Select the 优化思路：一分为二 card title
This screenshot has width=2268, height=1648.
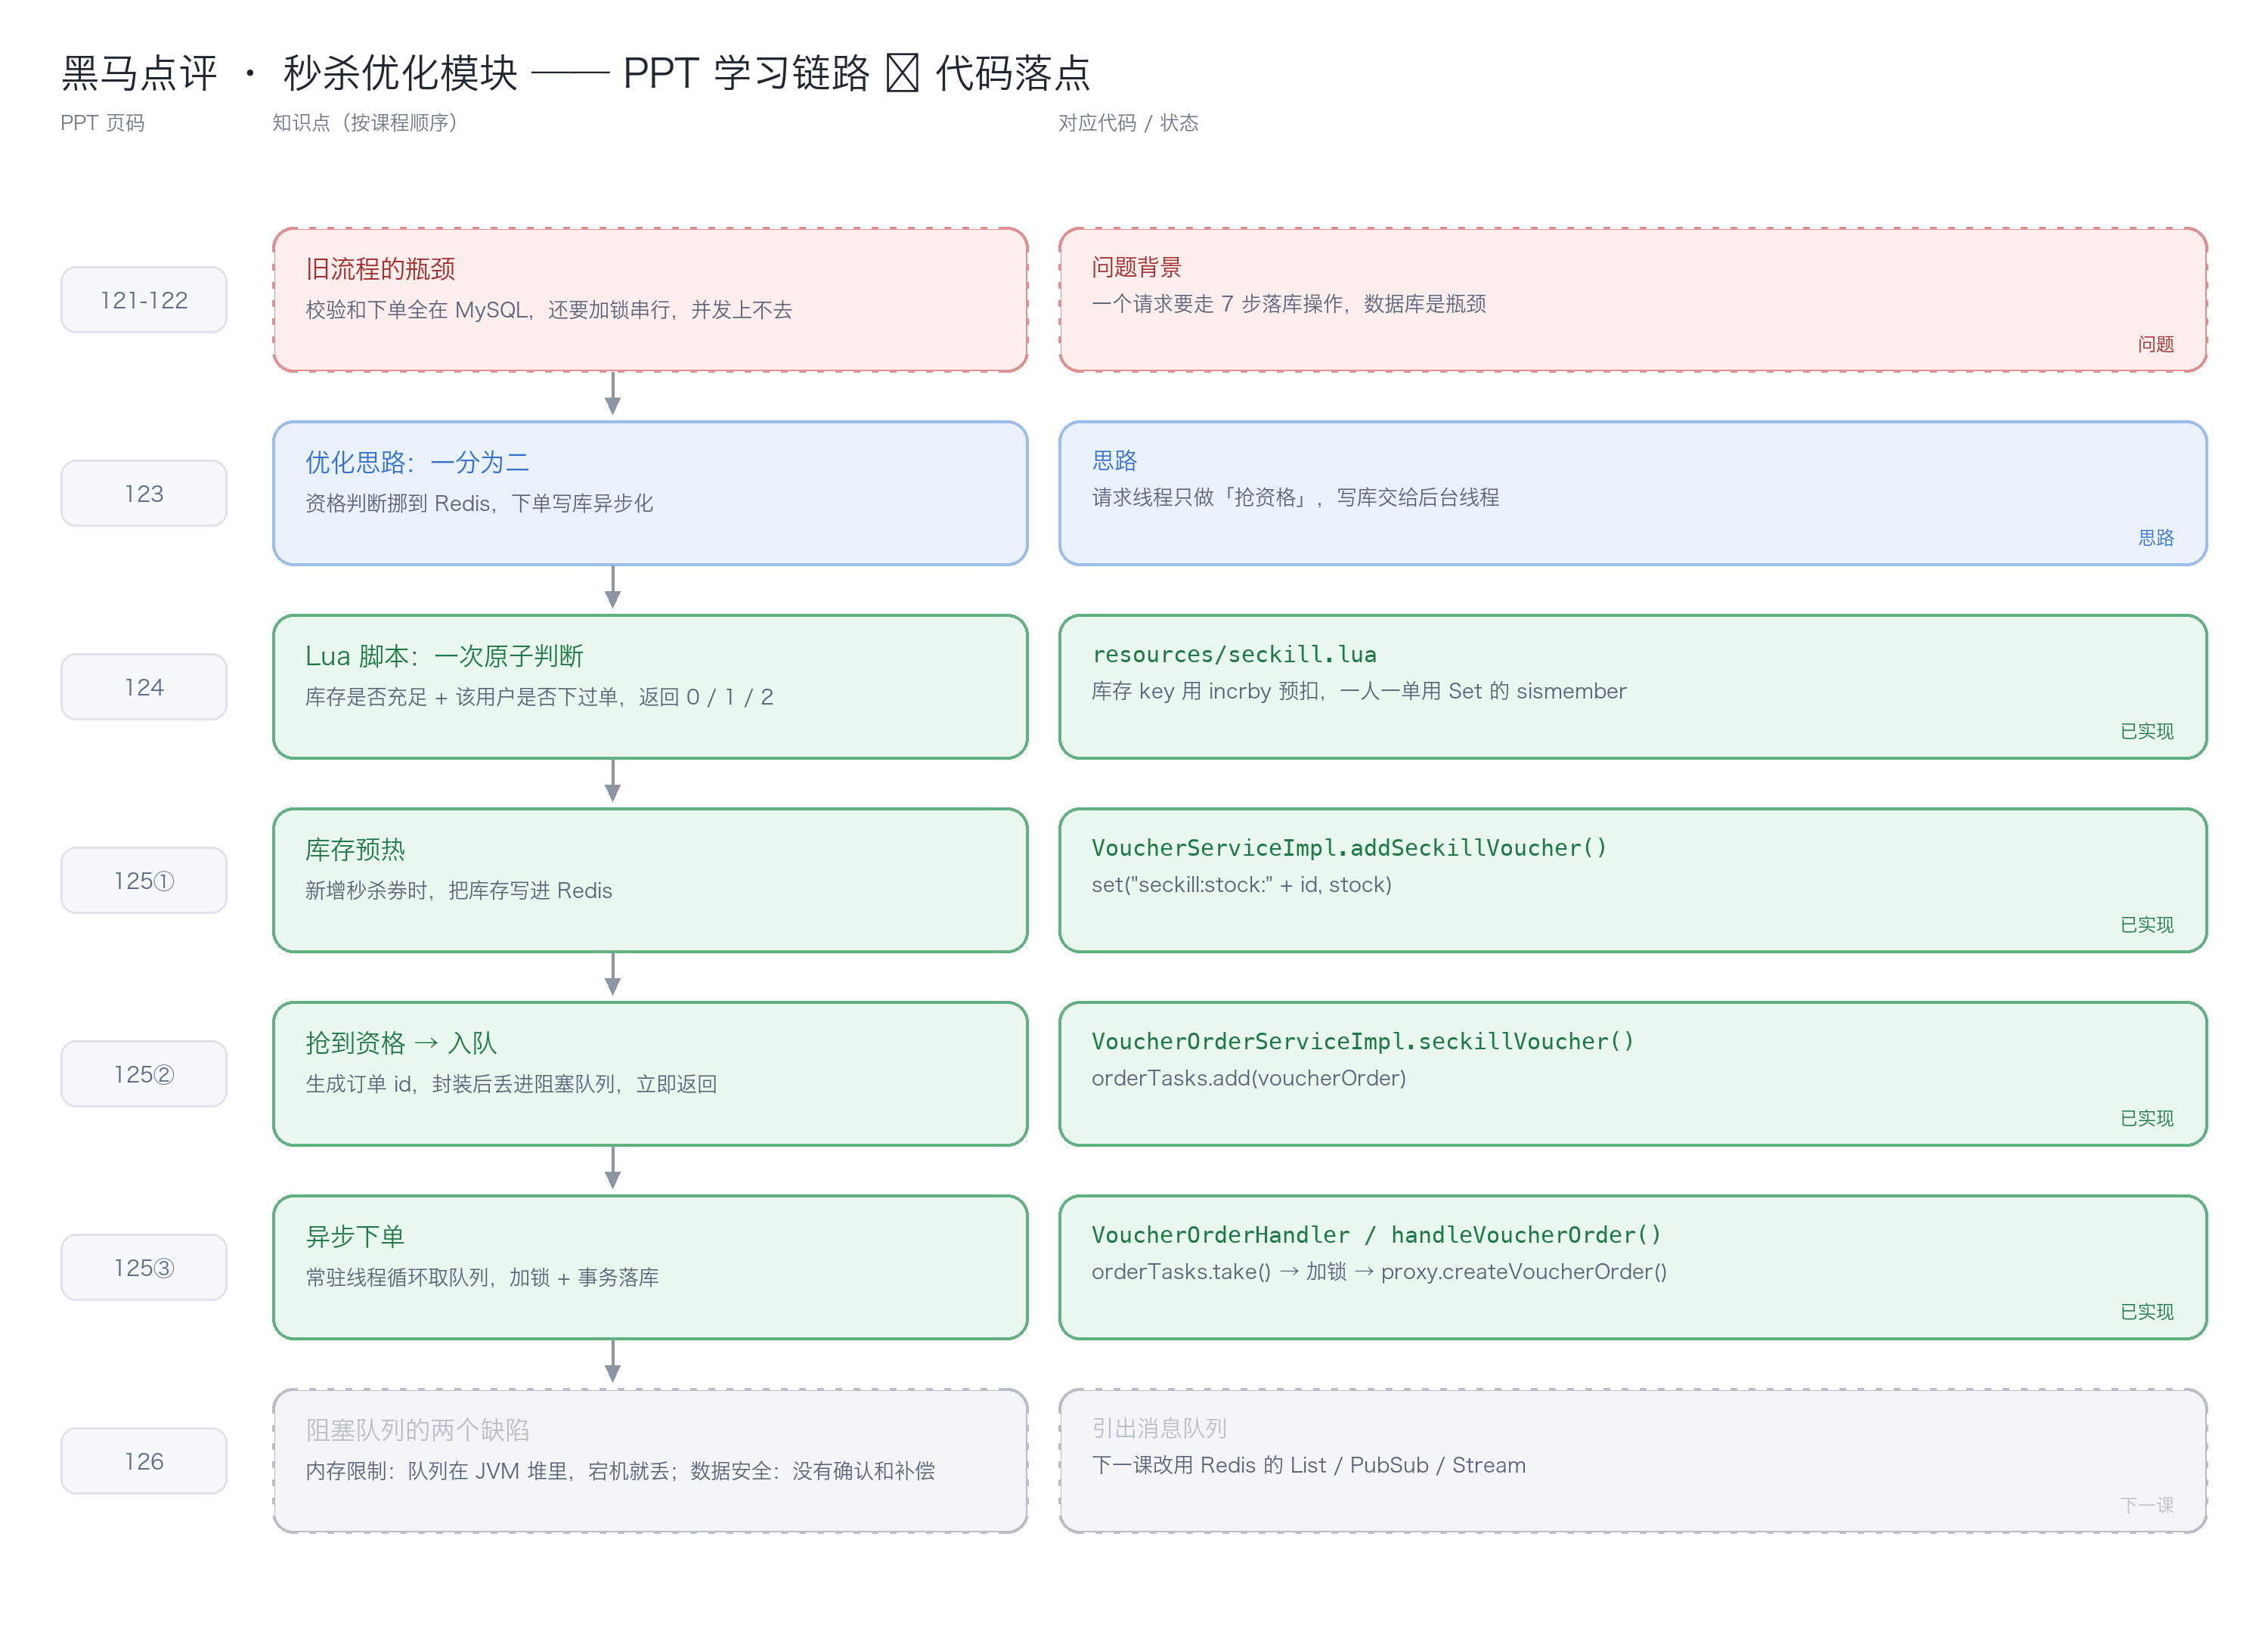417,462
